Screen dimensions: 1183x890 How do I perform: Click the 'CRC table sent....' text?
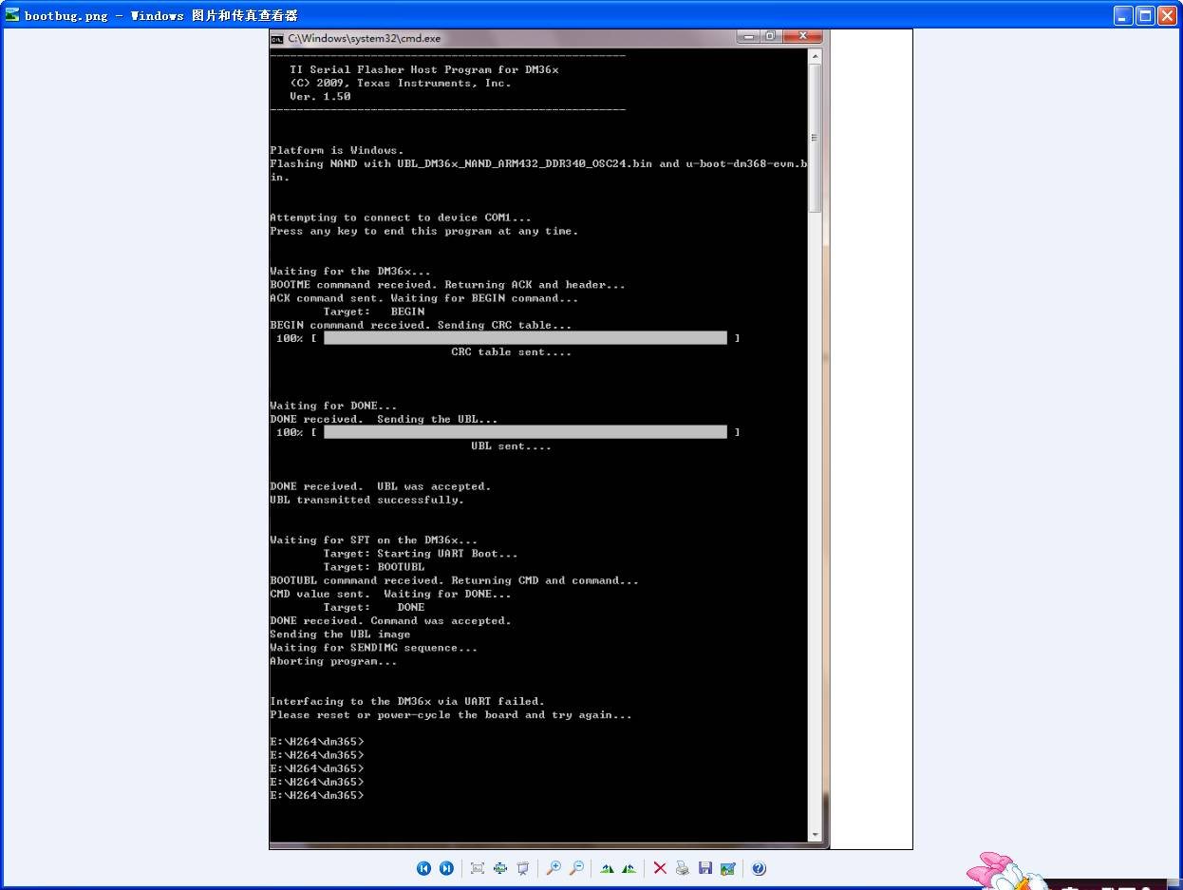(511, 351)
